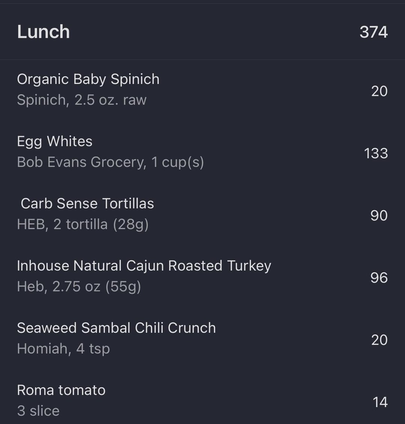The width and height of the screenshot is (405, 424).
Task: Select the 20 calorie value for chili crunch
Action: pyautogui.click(x=379, y=340)
